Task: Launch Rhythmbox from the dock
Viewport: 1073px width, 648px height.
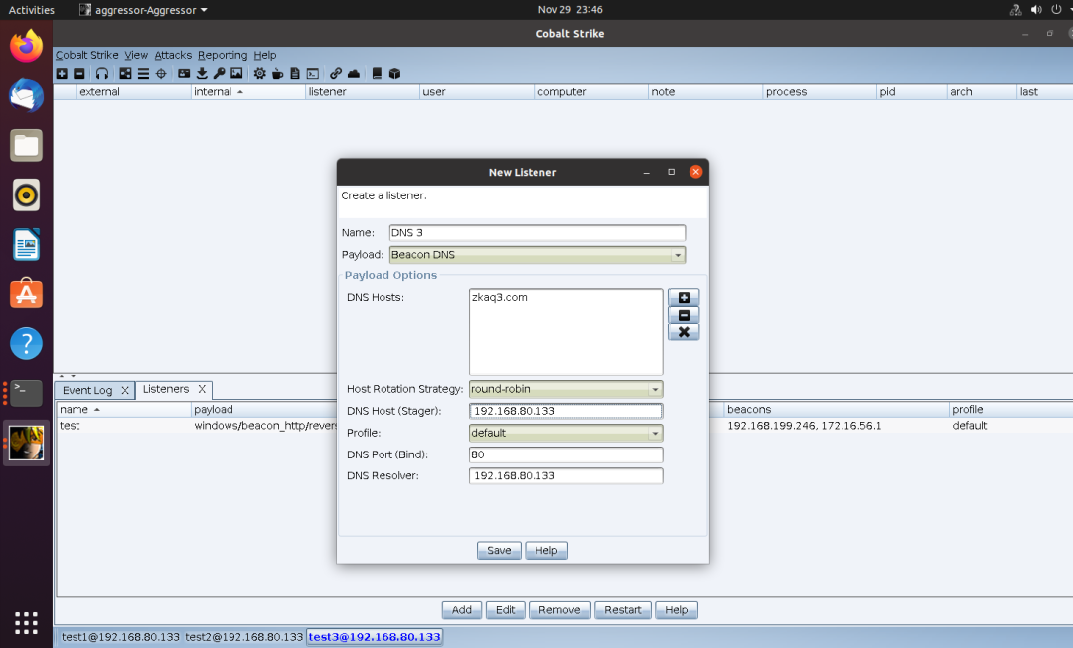Action: pyautogui.click(x=26, y=195)
